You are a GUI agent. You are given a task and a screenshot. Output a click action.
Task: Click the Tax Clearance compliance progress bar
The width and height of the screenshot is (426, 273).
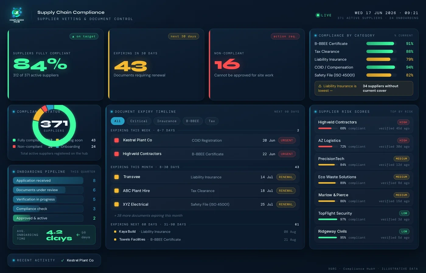click(x=382, y=52)
